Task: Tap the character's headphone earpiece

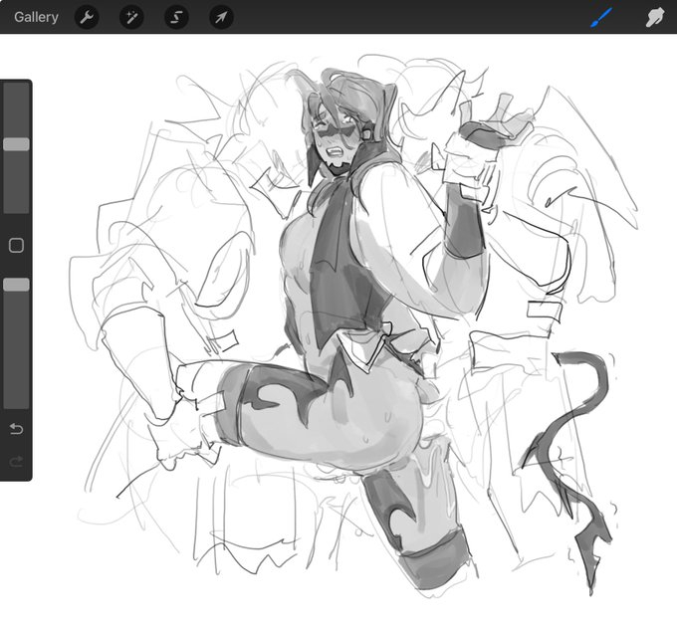Action: pyautogui.click(x=368, y=130)
